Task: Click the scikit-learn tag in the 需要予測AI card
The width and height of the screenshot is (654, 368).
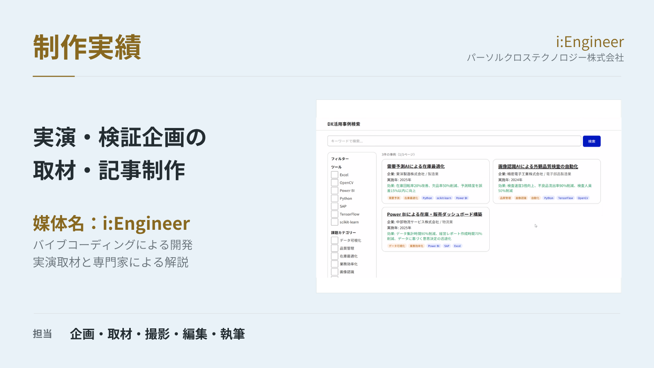Action: point(444,198)
